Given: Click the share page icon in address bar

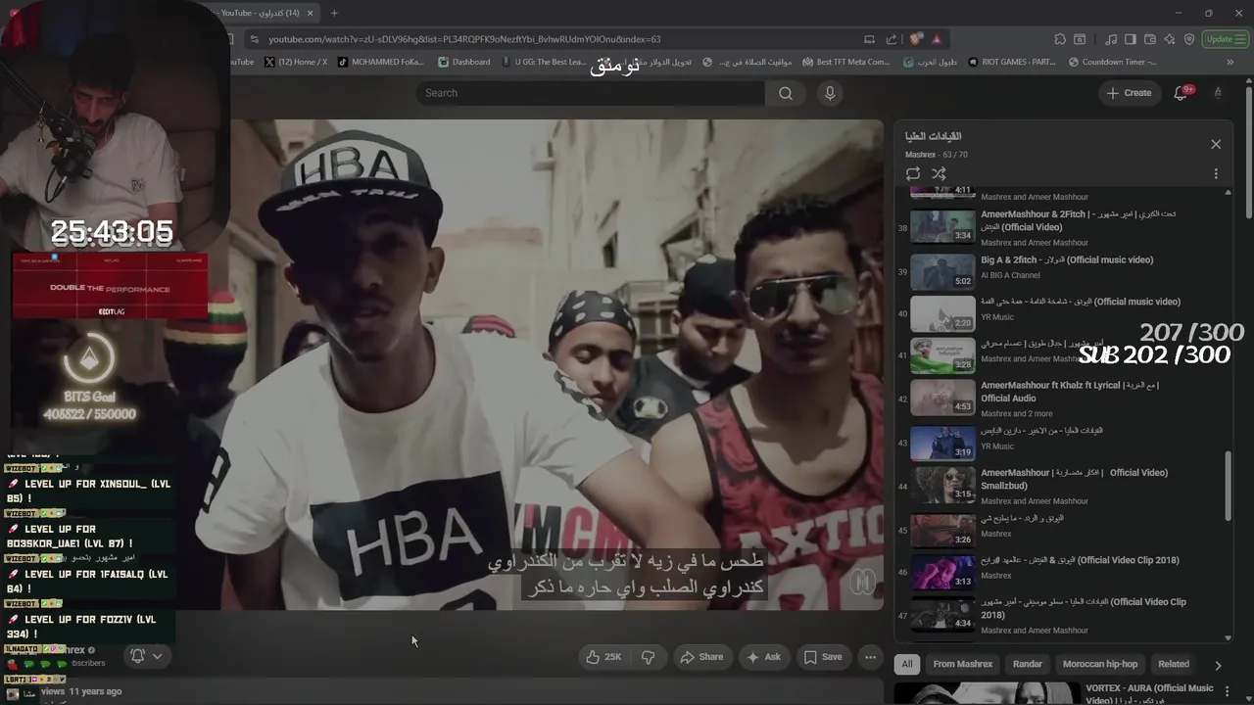Looking at the screenshot, I should point(892,39).
